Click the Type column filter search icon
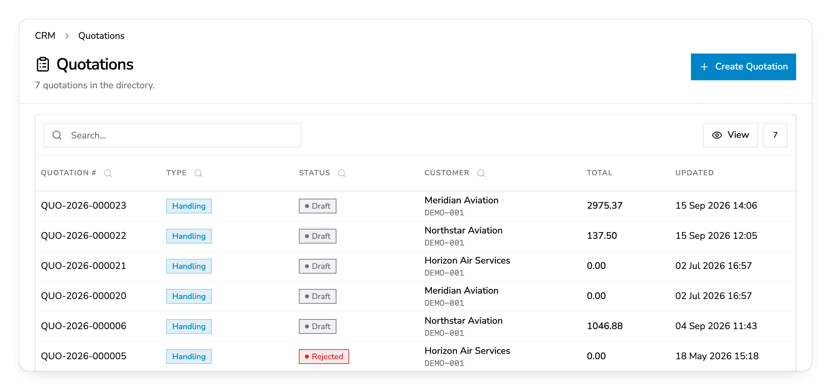 (x=198, y=173)
